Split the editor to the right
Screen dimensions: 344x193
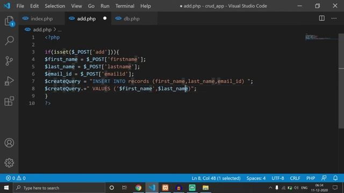coord(321,18)
